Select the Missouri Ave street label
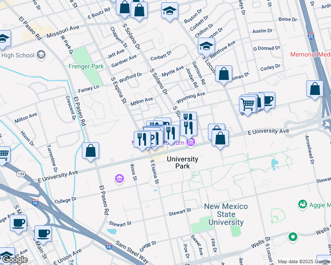This screenshot has height=265, width=331. tap(63, 32)
